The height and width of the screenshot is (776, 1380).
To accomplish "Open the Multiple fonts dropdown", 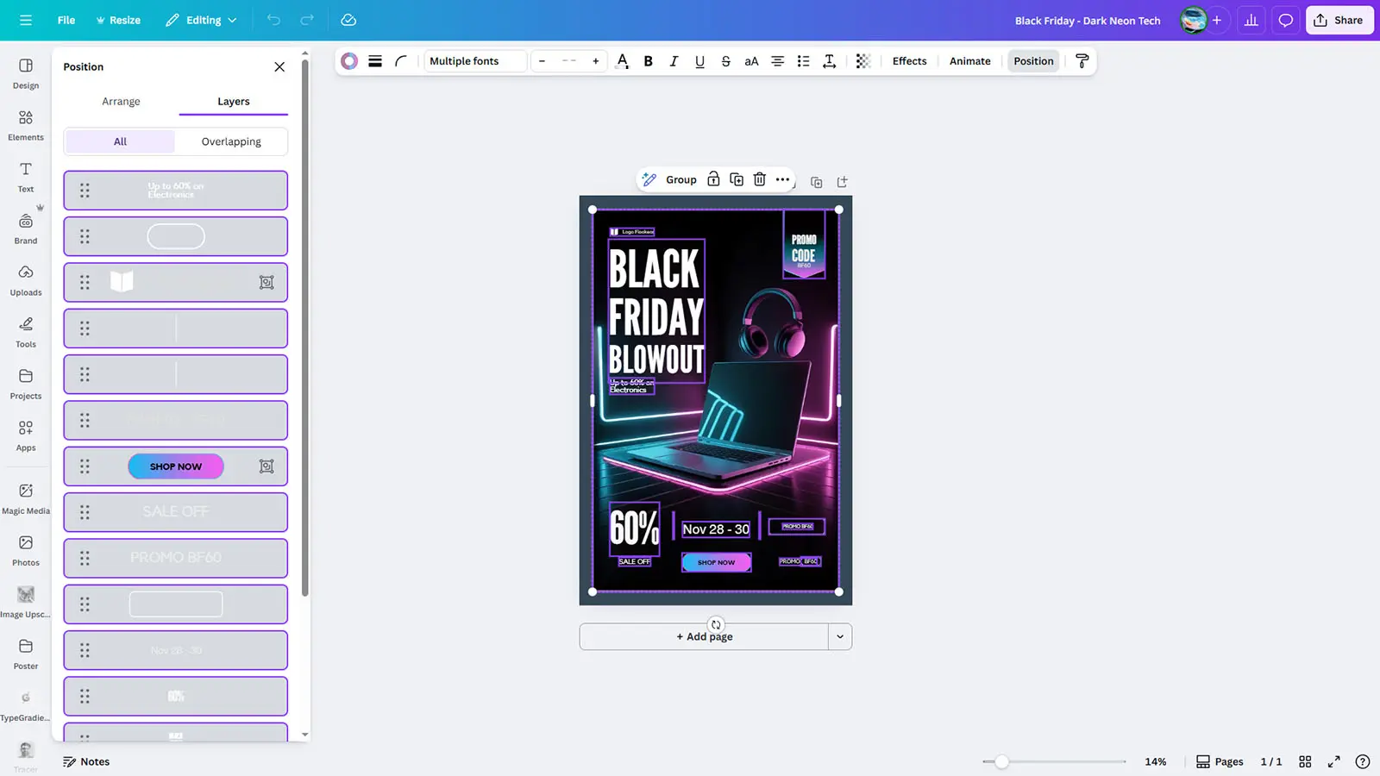I will click(474, 61).
